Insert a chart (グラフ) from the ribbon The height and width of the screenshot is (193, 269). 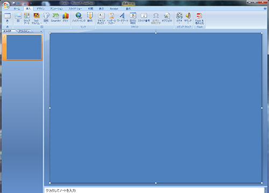66,18
